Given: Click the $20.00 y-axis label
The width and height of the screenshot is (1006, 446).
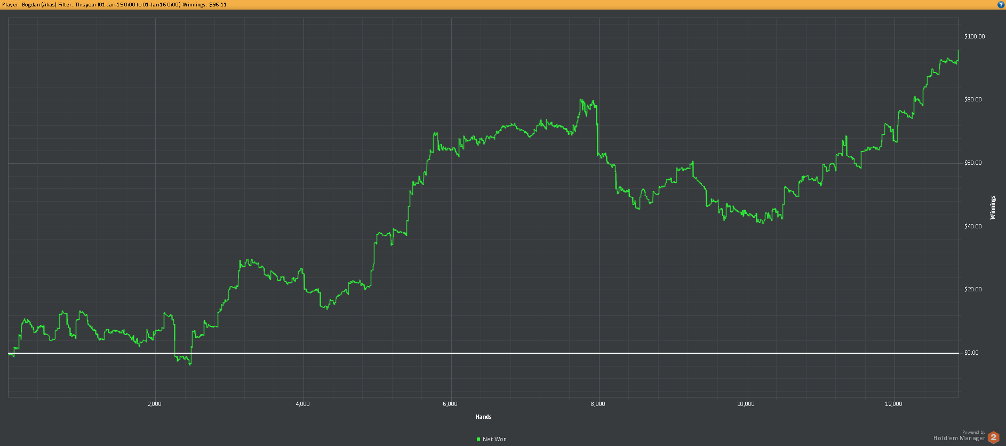Looking at the screenshot, I should point(973,289).
